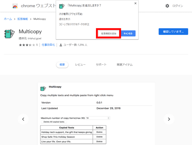Click the Multicopy breadcrumb text

point(39,19)
